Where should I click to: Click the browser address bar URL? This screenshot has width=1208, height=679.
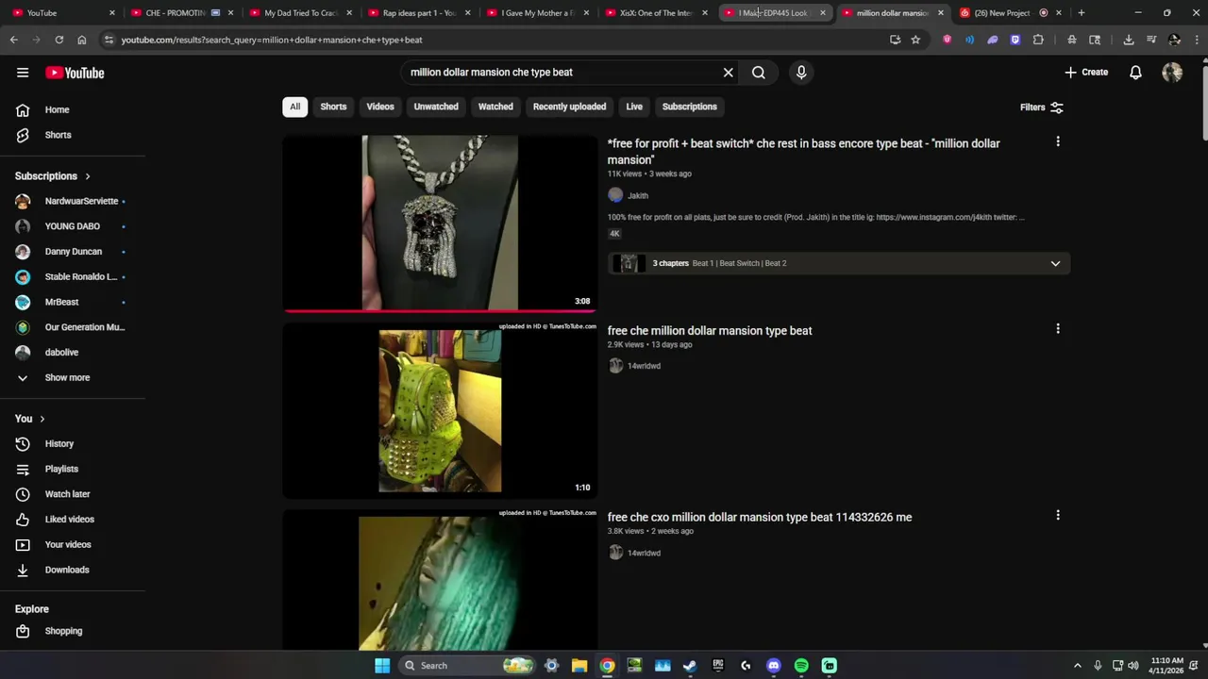pyautogui.click(x=272, y=40)
